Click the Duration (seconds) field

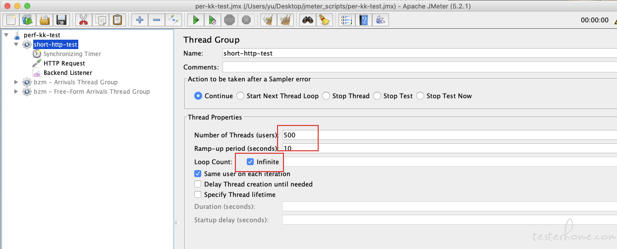pos(449,206)
